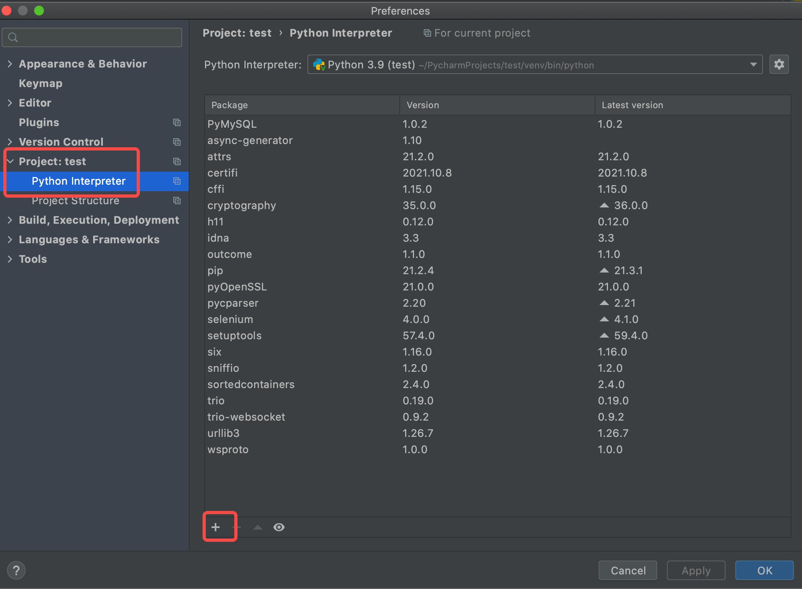Expand Appearance & Behavior section
802x589 pixels.
10,64
